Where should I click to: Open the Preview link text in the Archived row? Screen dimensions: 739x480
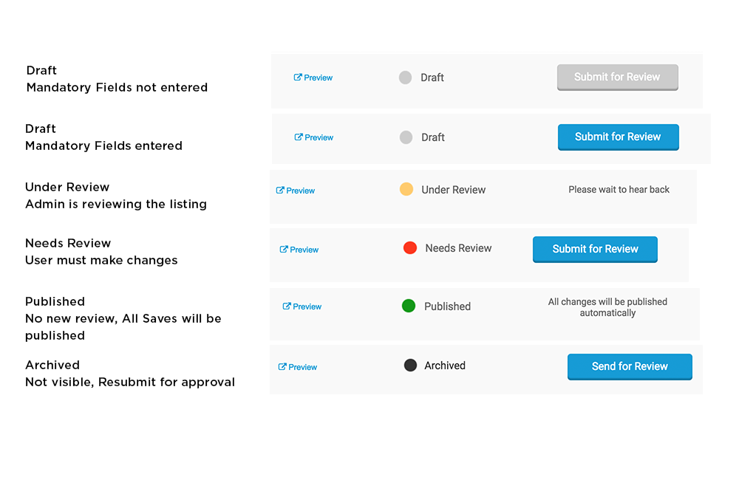coord(302,367)
